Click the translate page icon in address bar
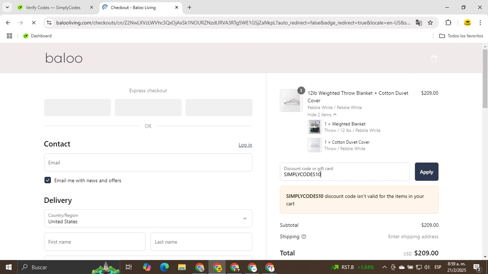The width and height of the screenshot is (488, 274). (x=419, y=23)
